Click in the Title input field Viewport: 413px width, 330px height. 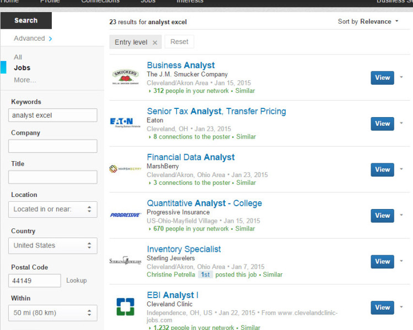pos(53,177)
